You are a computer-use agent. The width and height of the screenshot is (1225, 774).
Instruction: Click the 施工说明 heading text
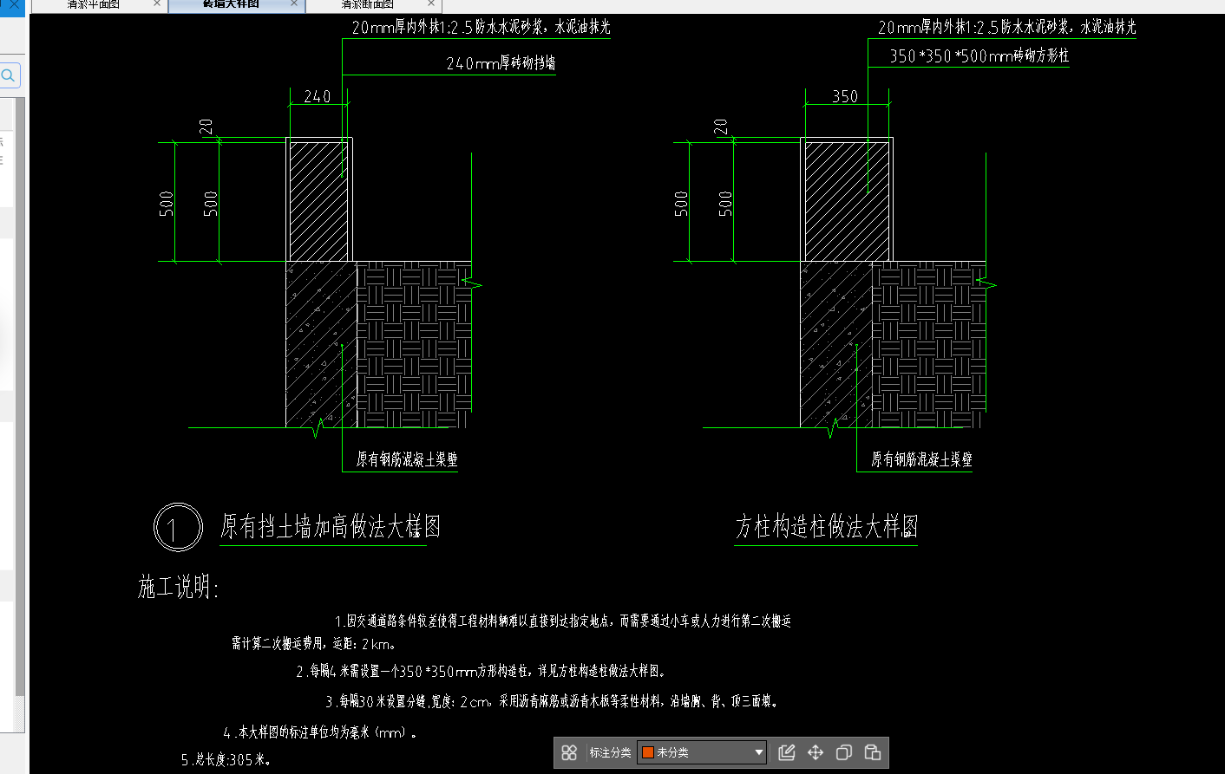(178, 588)
